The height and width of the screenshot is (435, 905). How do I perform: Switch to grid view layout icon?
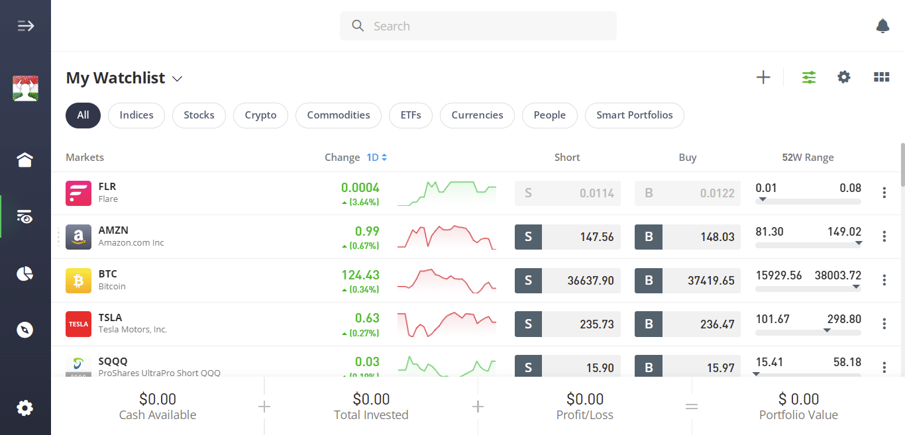[881, 77]
